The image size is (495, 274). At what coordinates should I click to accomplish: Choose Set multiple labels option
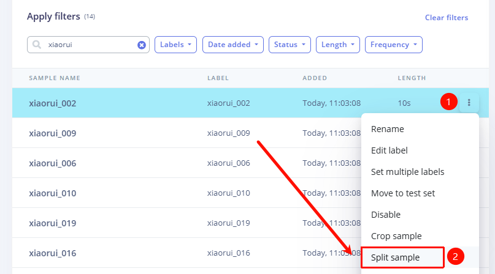tap(407, 172)
